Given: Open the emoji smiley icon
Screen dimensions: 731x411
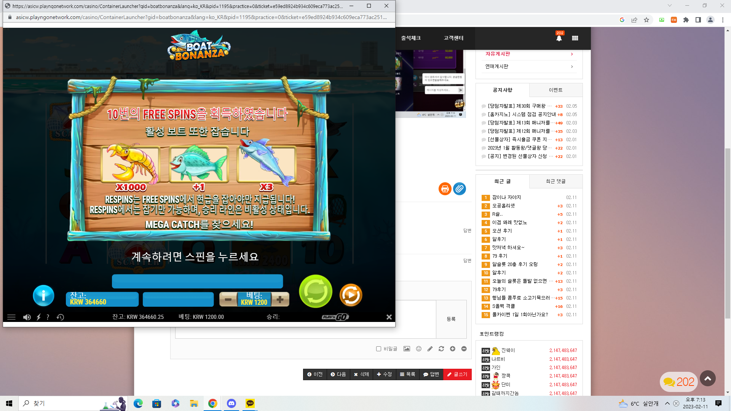Looking at the screenshot, I should point(419,349).
